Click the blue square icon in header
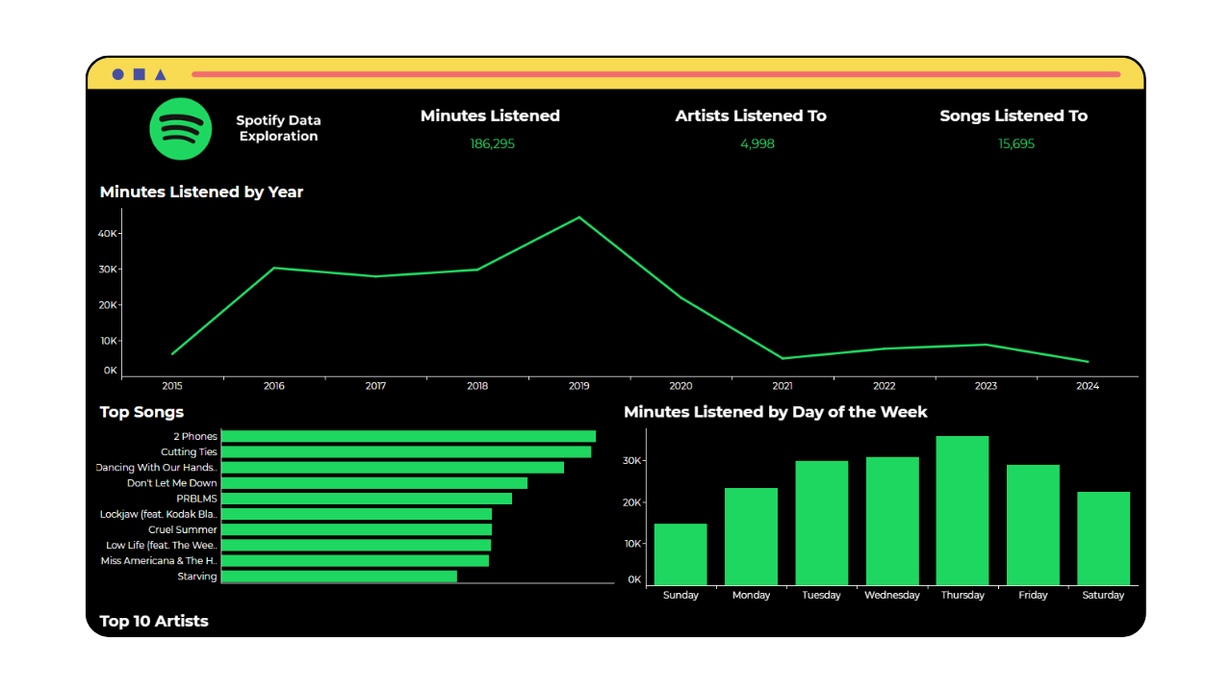This screenshot has height=693, width=1232. [x=140, y=74]
